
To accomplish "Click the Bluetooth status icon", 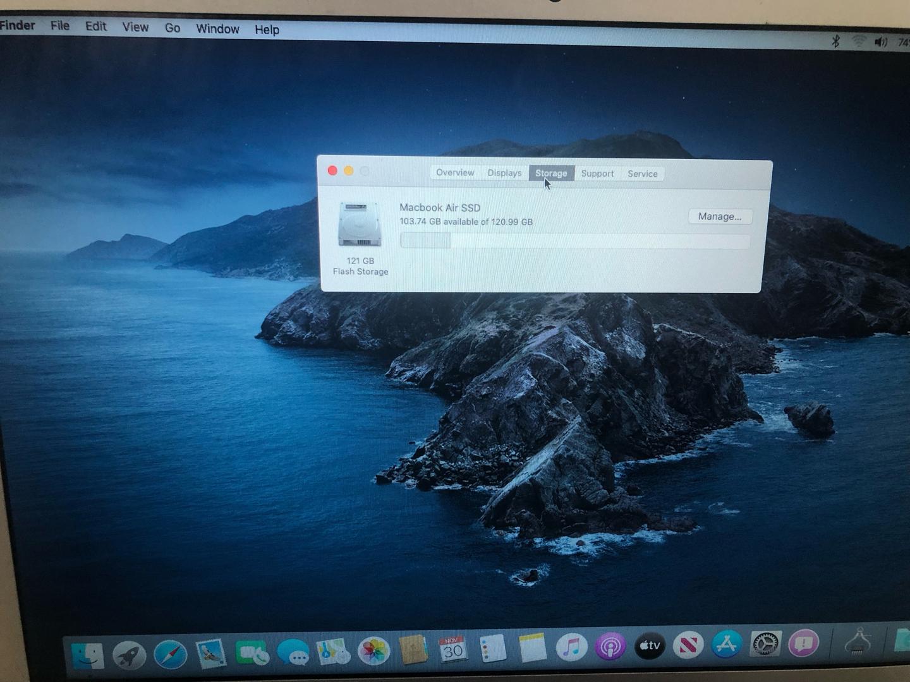I will pyautogui.click(x=835, y=42).
